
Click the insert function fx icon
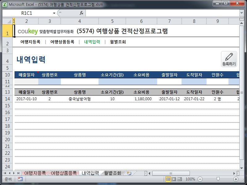(x=82, y=13)
